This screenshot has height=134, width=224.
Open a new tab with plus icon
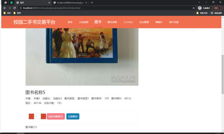pyautogui.click(x=92, y=3)
